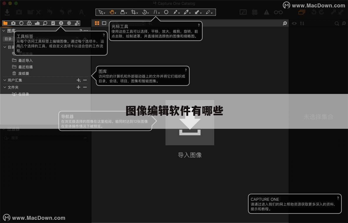
Task: Click the up-down sort arrows icon
Action: (x=302, y=23)
